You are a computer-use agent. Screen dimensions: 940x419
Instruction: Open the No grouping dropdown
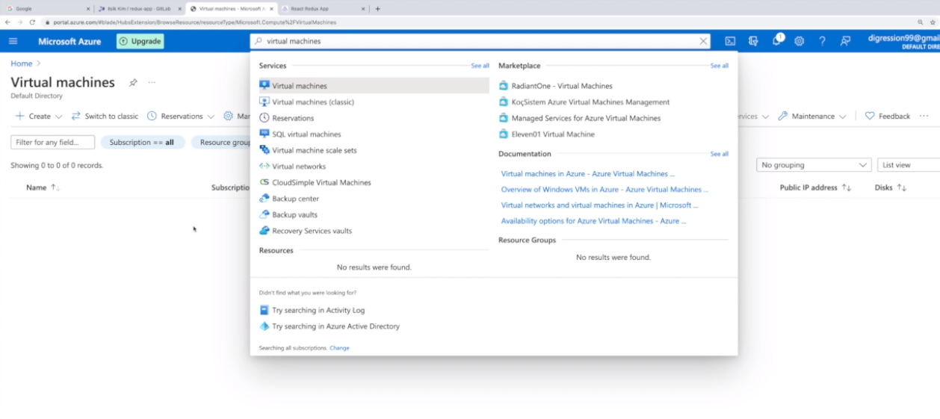click(x=814, y=165)
